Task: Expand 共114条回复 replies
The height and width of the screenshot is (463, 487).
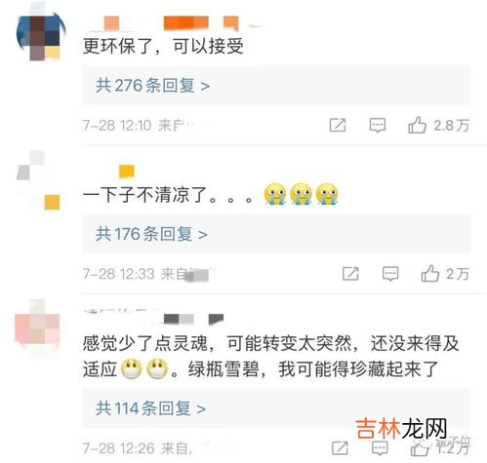Action: pyautogui.click(x=150, y=408)
